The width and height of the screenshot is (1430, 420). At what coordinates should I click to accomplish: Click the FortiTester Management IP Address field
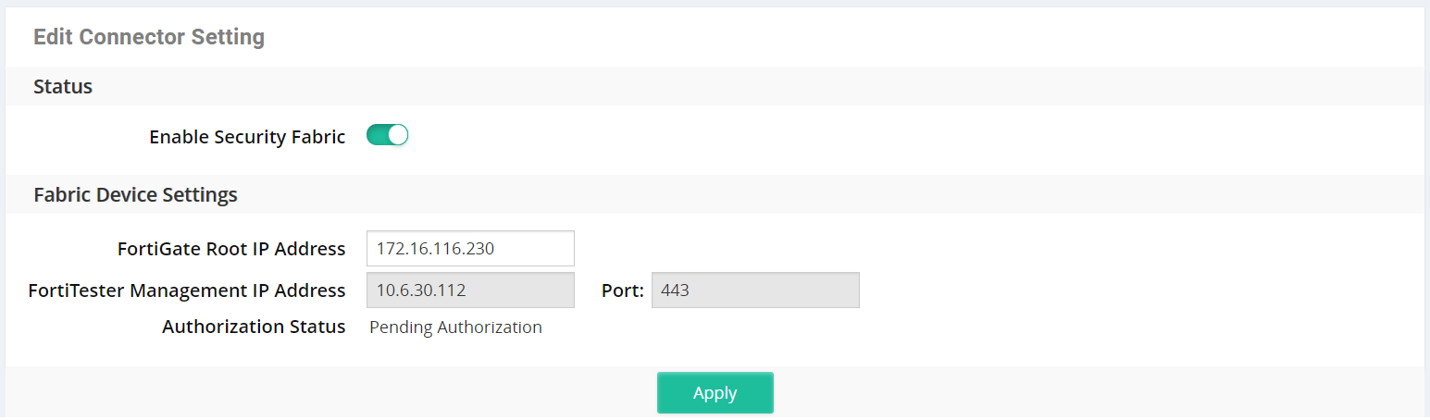click(470, 290)
